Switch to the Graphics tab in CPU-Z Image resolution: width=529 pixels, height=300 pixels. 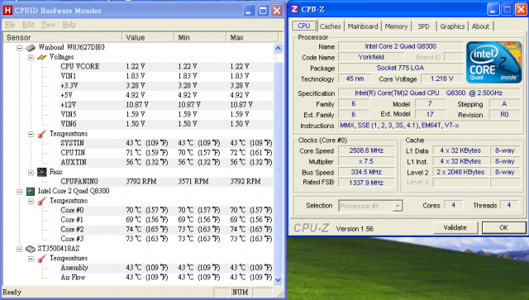click(452, 26)
